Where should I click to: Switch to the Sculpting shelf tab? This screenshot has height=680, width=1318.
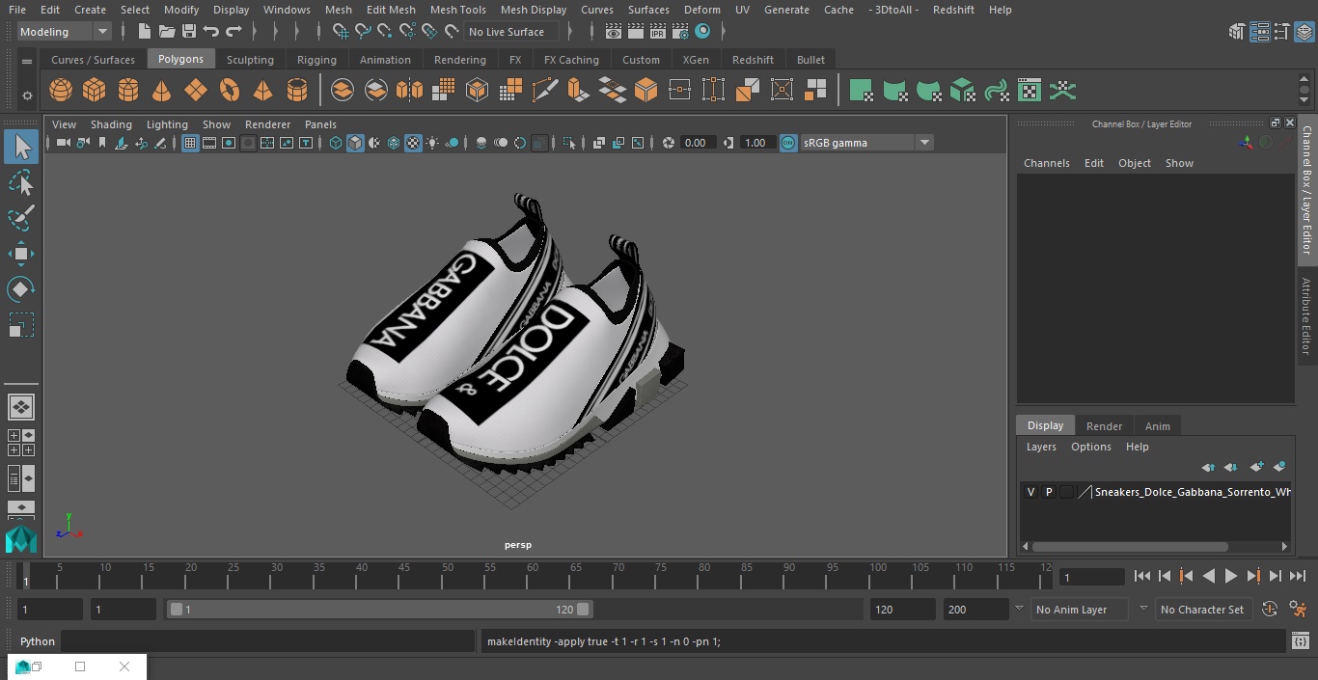[250, 60]
